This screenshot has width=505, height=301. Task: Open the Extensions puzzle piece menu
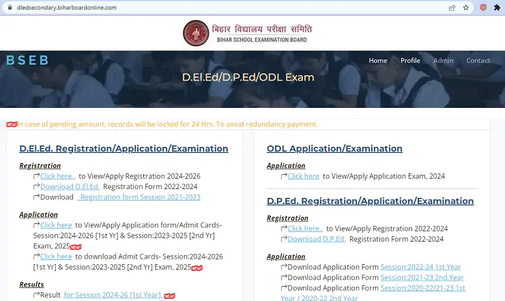(497, 8)
